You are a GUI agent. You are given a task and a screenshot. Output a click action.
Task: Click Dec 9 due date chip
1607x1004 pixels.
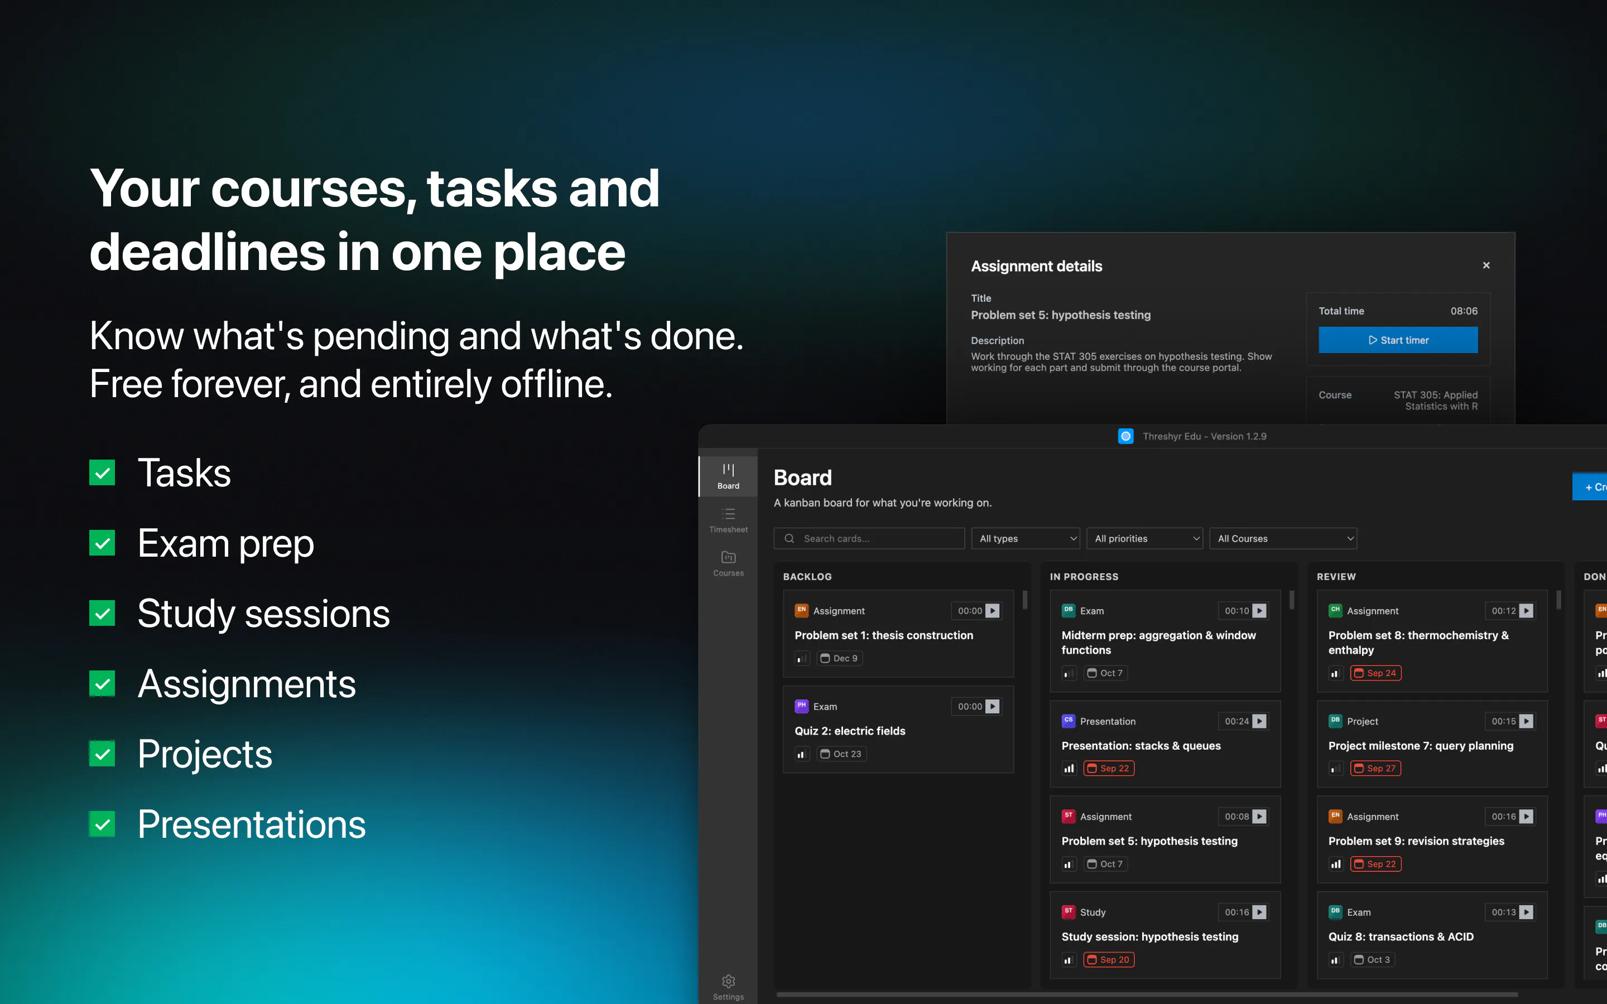pos(839,659)
